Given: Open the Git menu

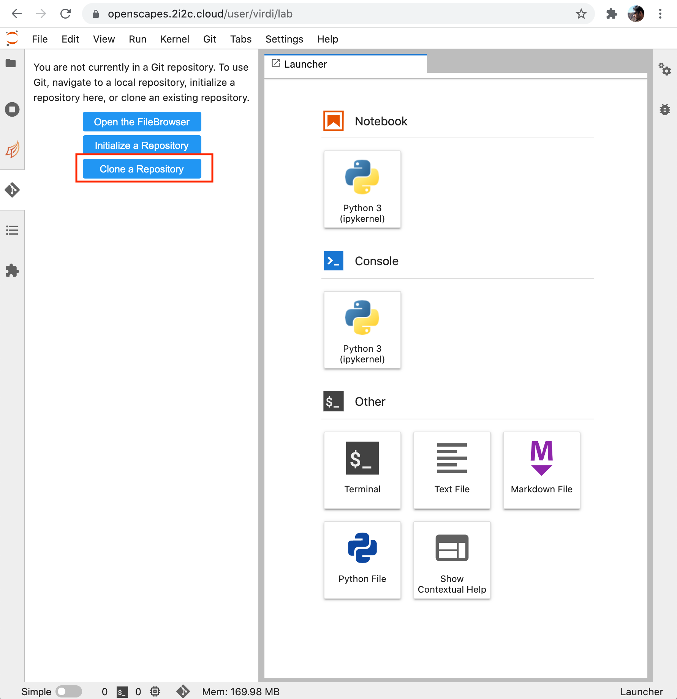Looking at the screenshot, I should point(209,39).
